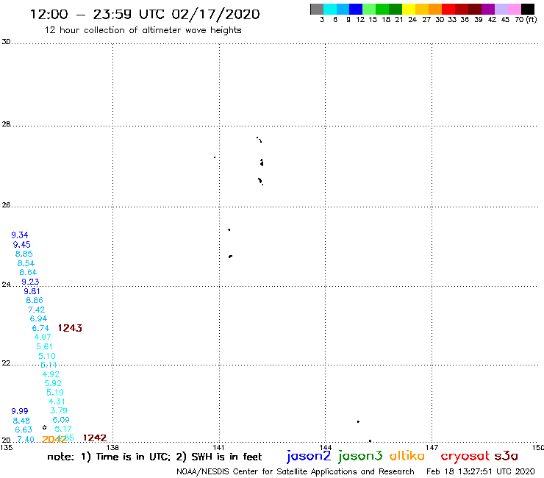This screenshot has width=544, height=478.
Task: Click the 28 latitude axis label
Action: 6,124
